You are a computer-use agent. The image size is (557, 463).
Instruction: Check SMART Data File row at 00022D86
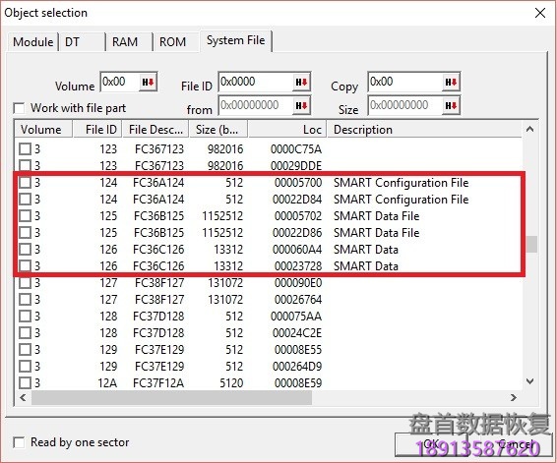tap(25, 232)
